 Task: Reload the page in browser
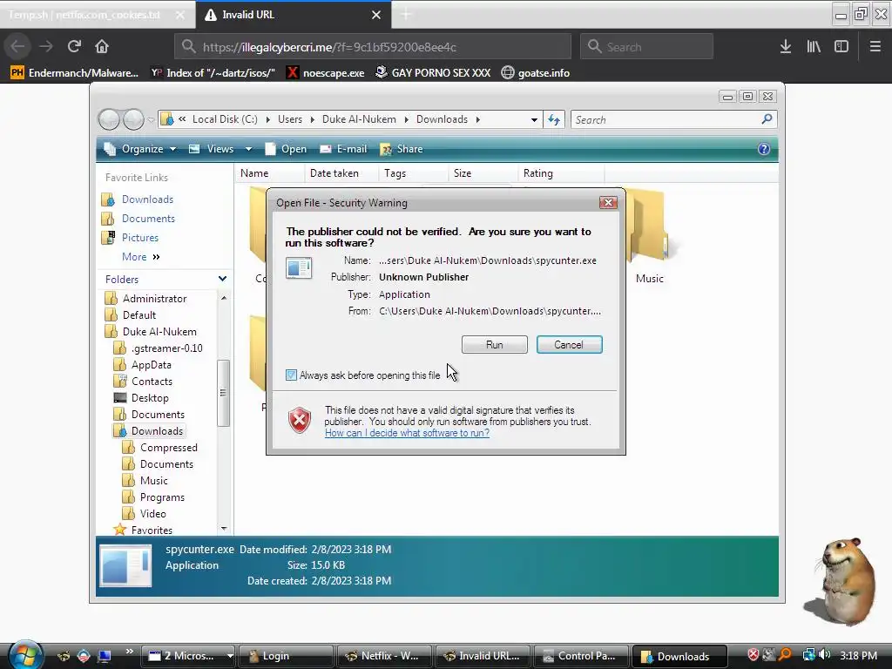tap(74, 46)
